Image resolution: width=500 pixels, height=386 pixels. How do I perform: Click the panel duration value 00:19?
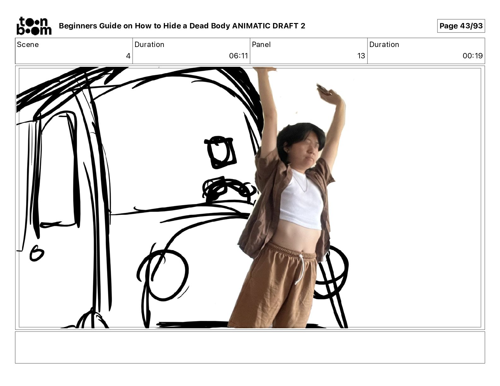tap(472, 56)
